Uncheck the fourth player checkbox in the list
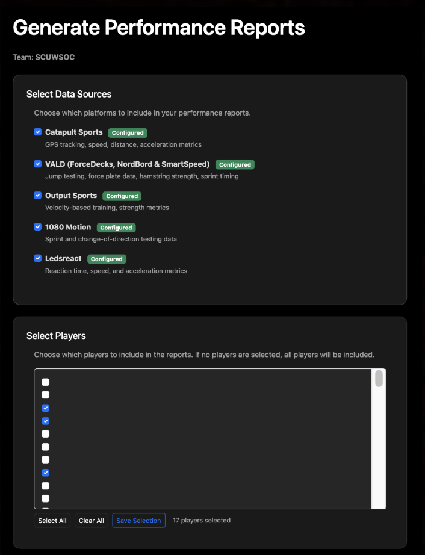The width and height of the screenshot is (425, 555). (45, 421)
